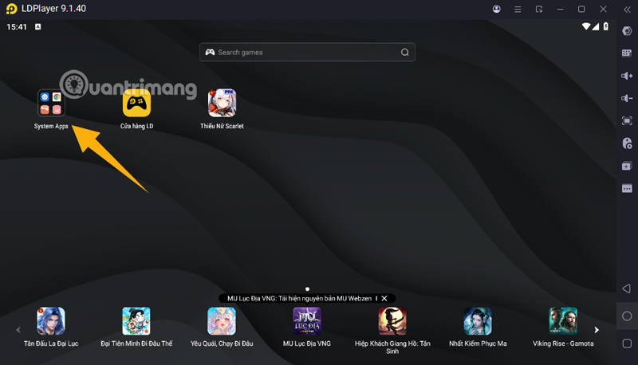638x365 pixels.
Task: Show more tools via sidebar three-dots icon
Action: [627, 188]
